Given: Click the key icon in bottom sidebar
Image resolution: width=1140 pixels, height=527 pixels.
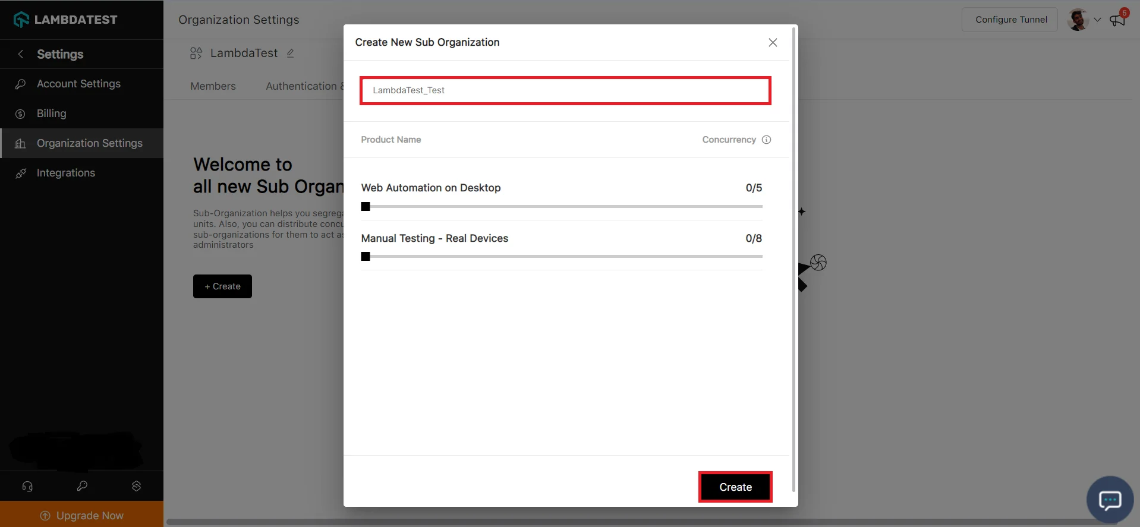Looking at the screenshot, I should click(x=82, y=486).
